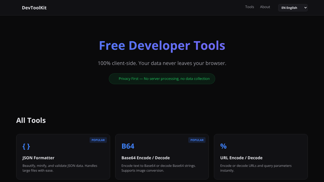This screenshot has width=324, height=182.
Task: Open the URL Encode / Decode title
Action: (241, 158)
